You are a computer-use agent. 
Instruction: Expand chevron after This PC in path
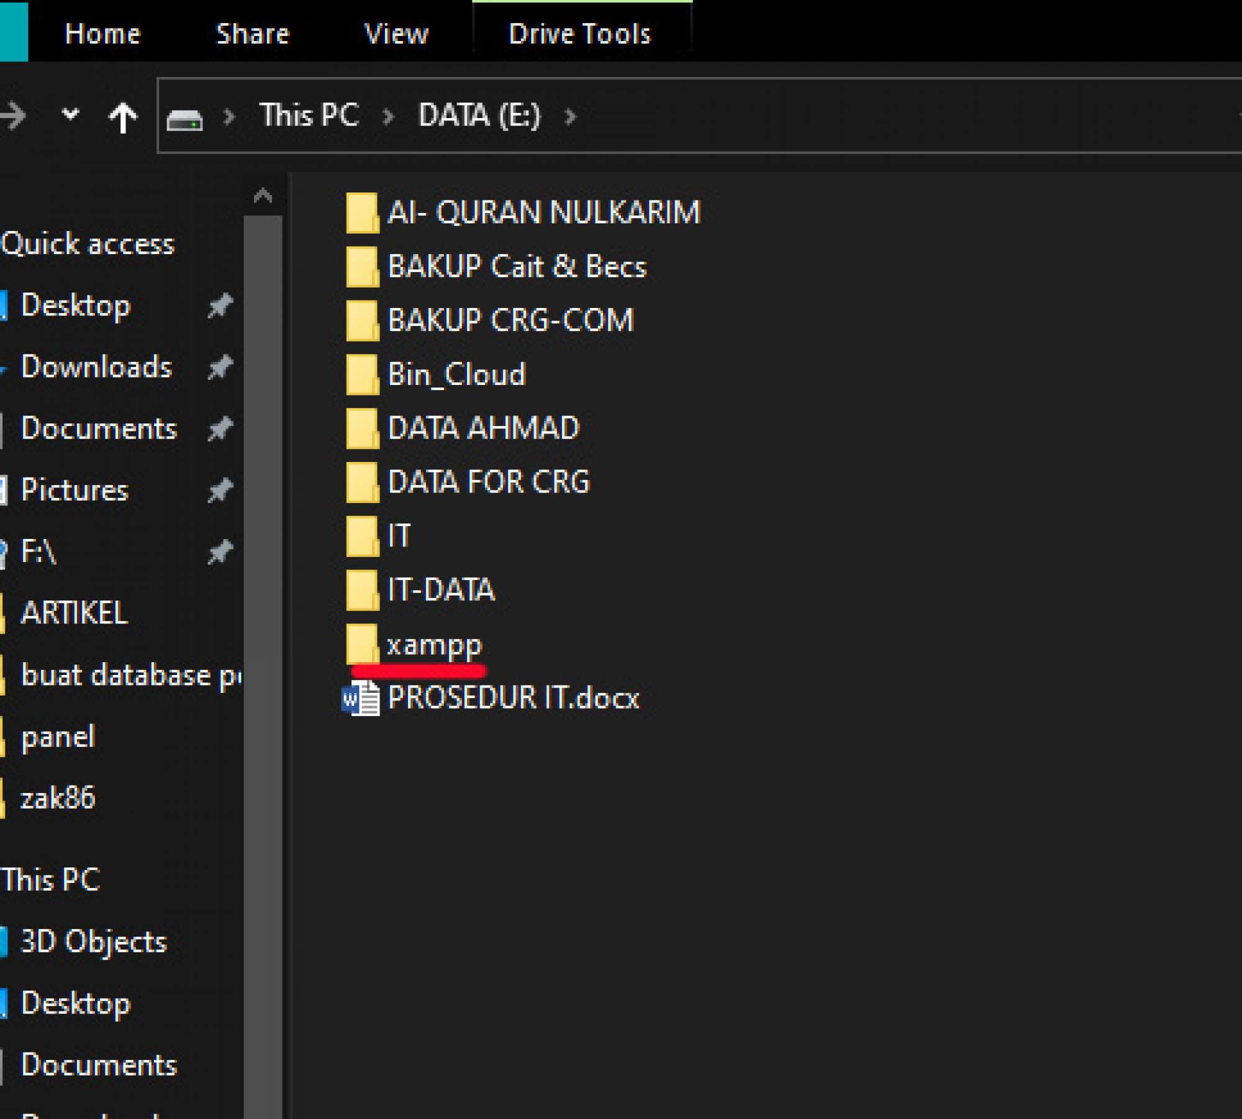pyautogui.click(x=389, y=117)
